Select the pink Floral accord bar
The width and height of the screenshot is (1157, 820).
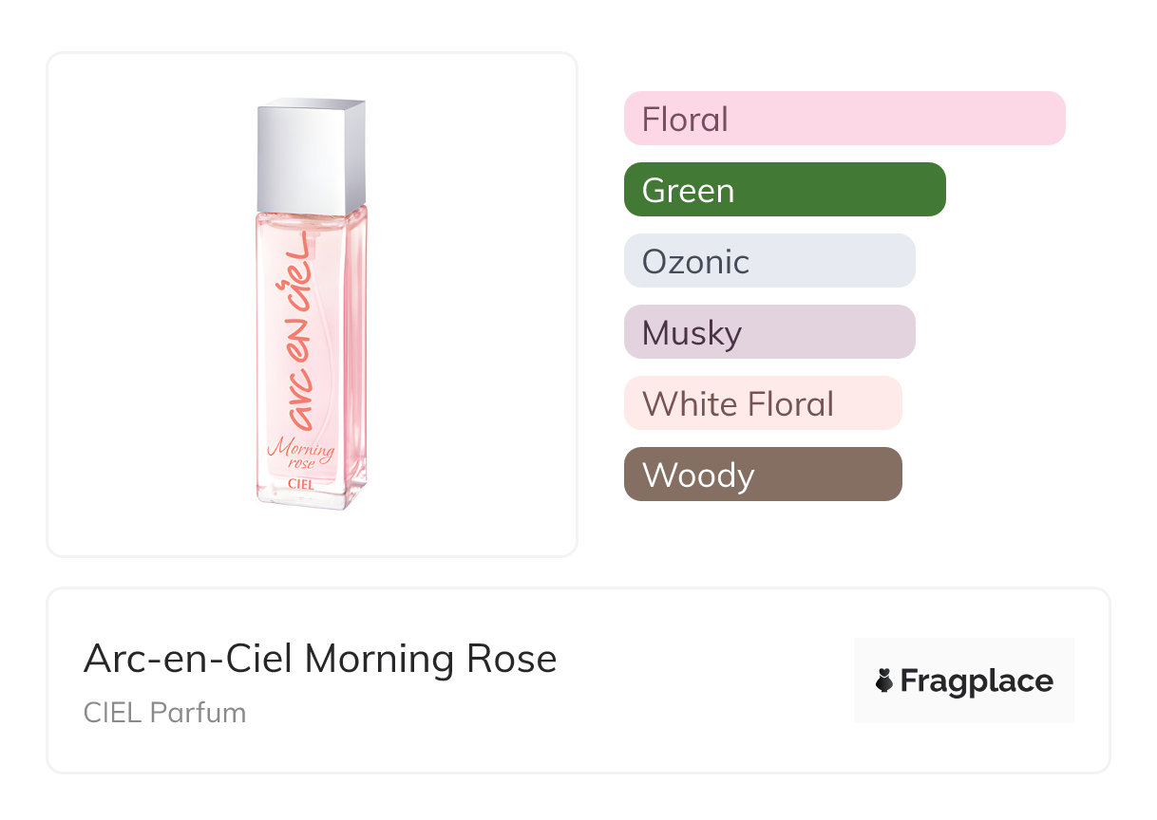844,119
